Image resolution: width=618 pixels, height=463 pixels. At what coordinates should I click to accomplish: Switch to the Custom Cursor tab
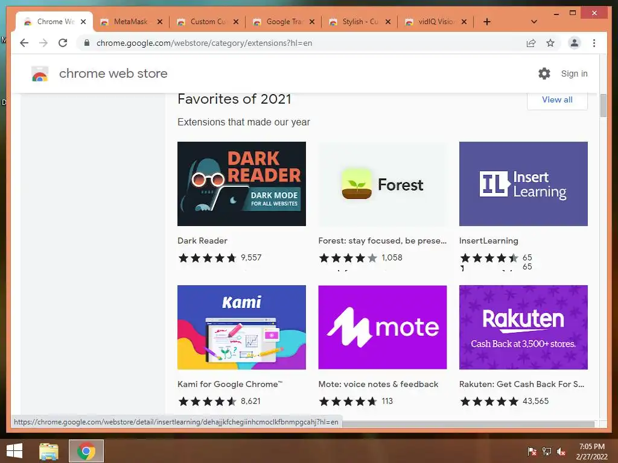[208, 22]
